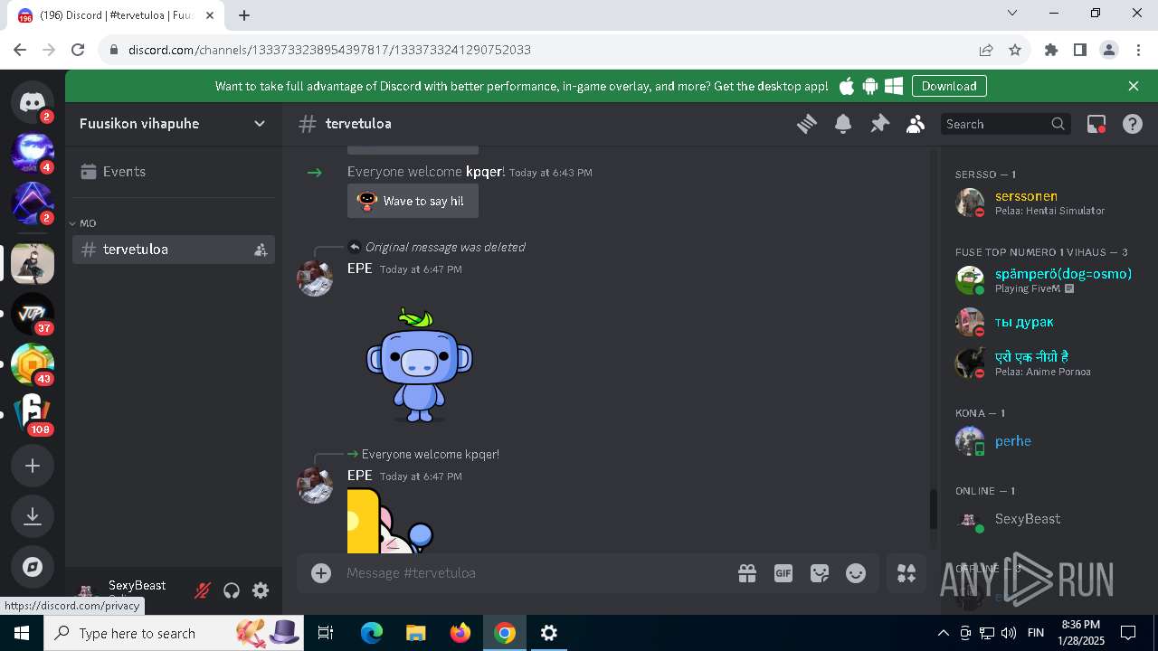
Task: Dismiss the desktop app banner
Action: 1134,86
